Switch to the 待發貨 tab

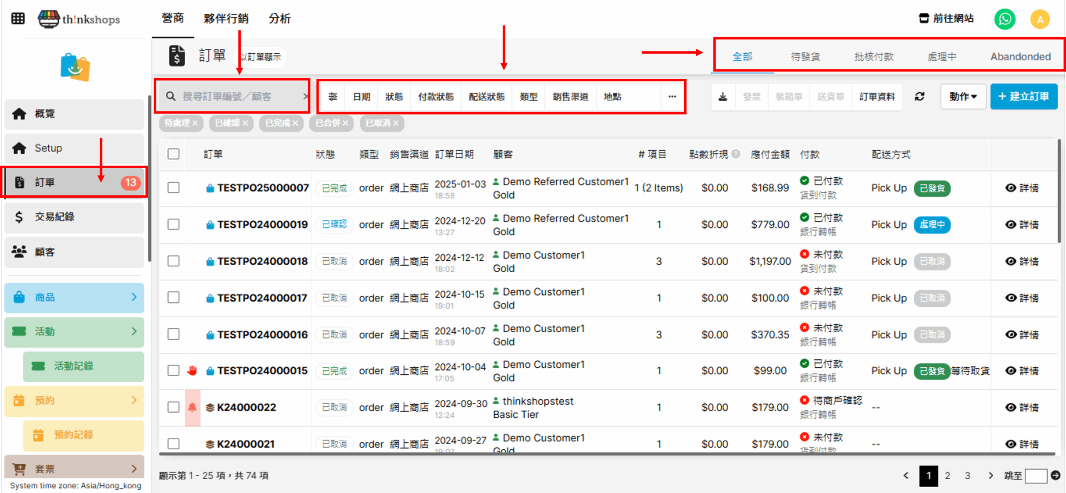(x=805, y=57)
